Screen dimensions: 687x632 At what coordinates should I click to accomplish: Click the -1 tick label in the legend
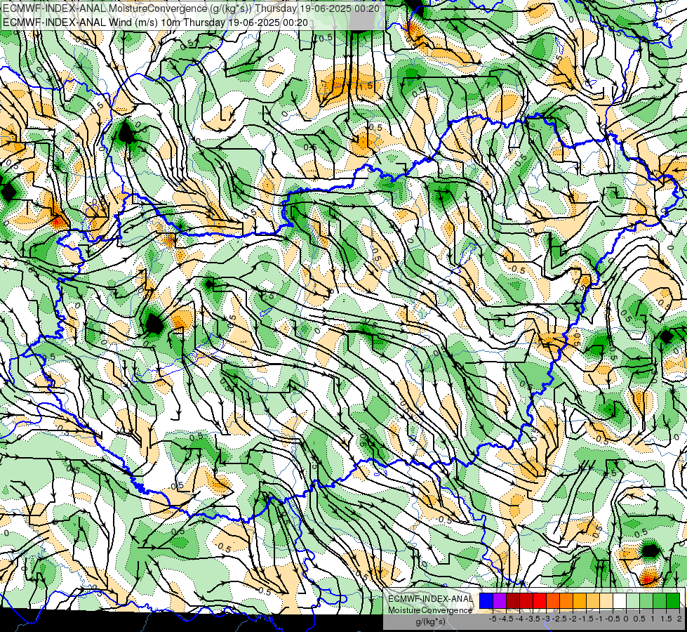[x=599, y=619]
